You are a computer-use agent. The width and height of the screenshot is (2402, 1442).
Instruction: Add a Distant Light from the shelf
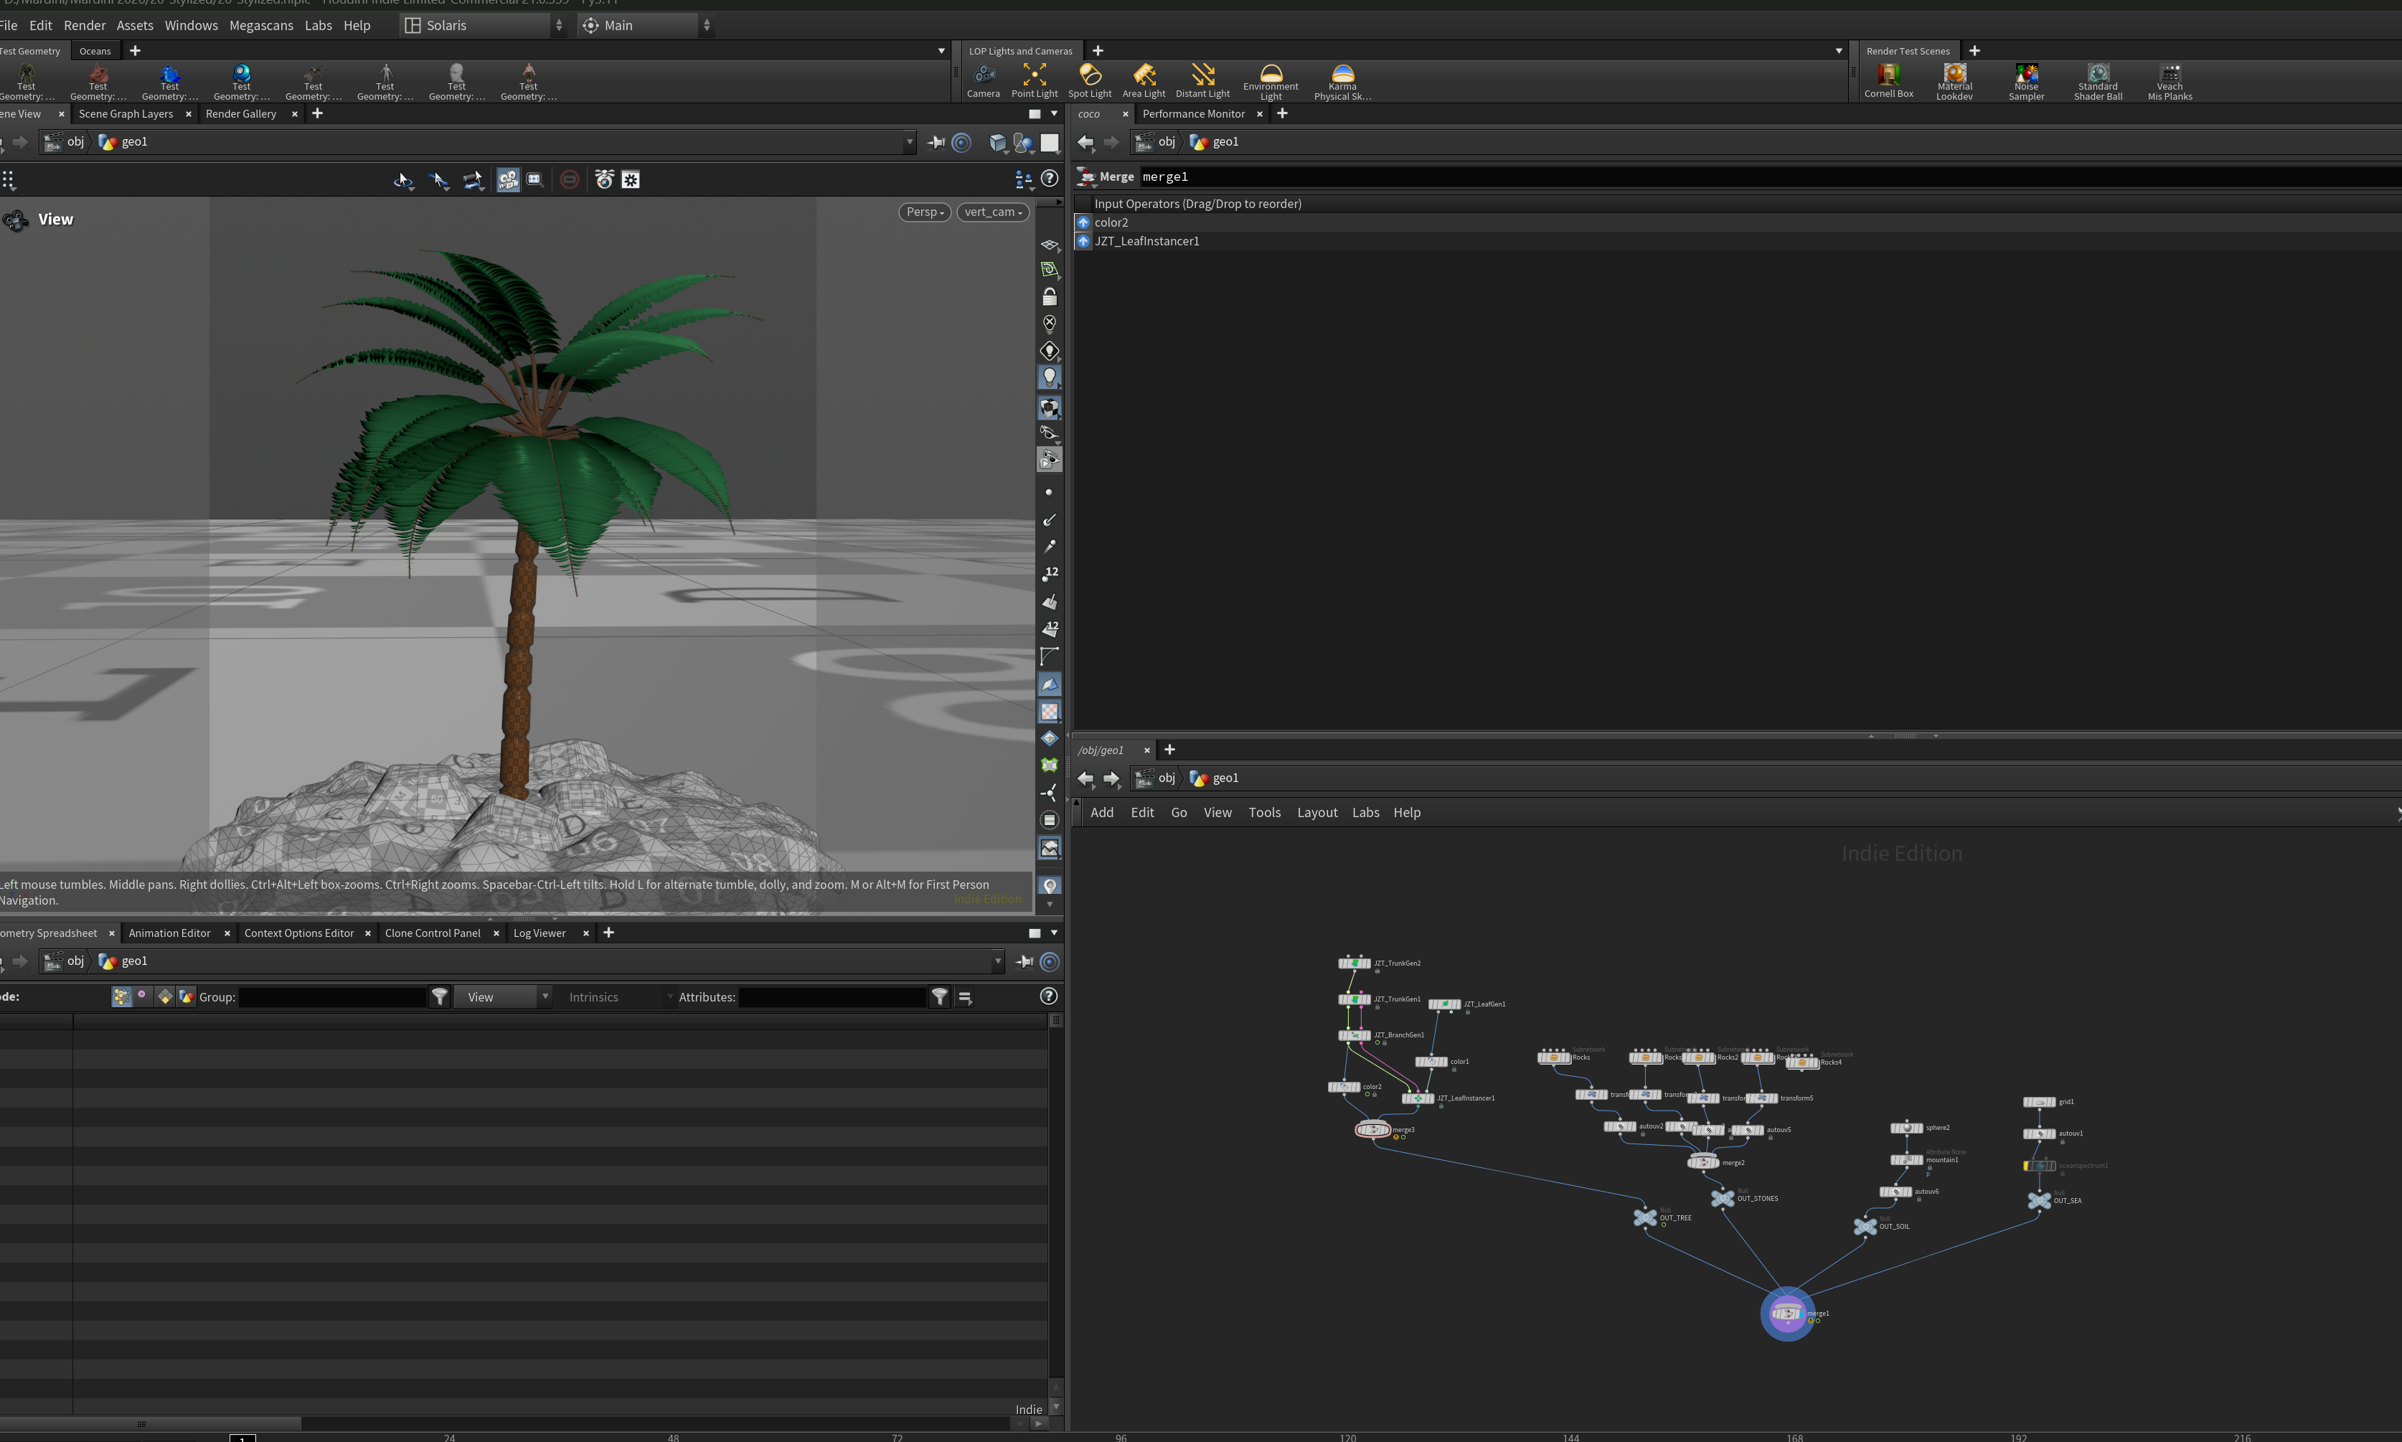1202,80
